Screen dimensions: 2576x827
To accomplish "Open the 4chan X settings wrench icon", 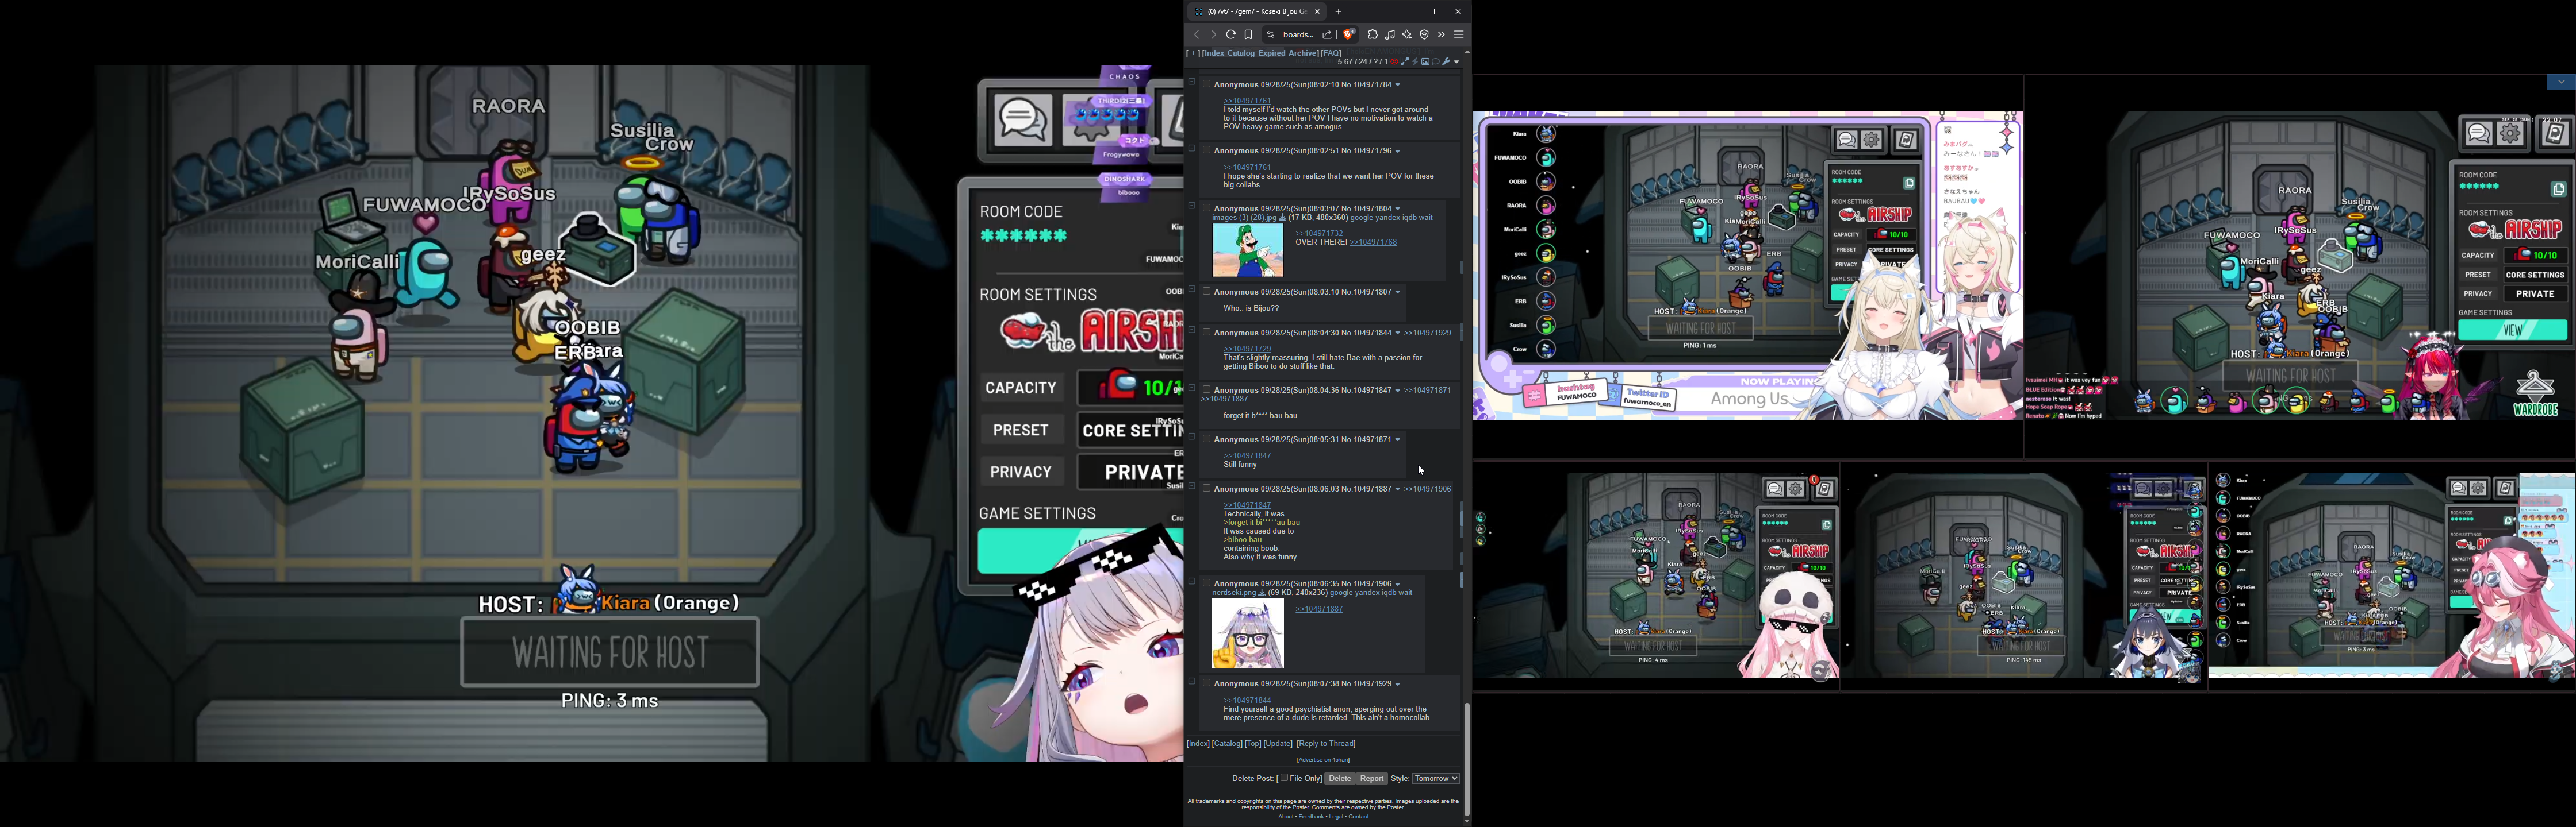I will 1446,62.
